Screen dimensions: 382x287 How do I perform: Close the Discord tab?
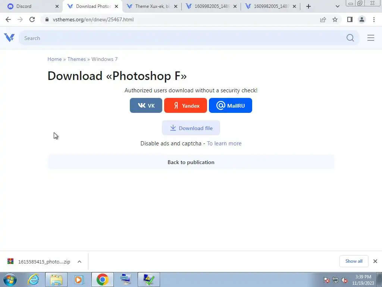tap(57, 6)
